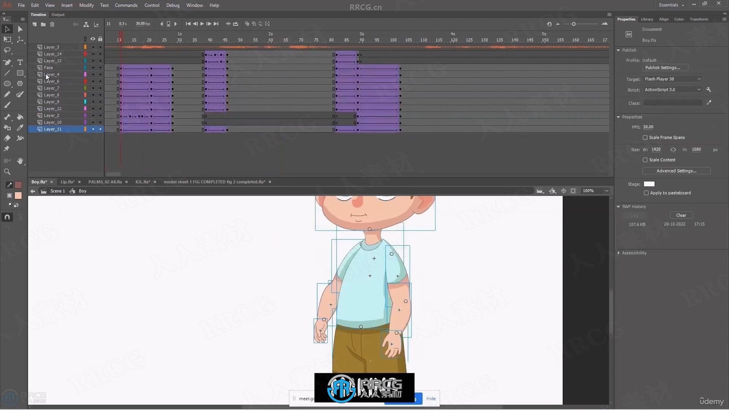Screen dimensions: 729x410
Task: Select the Selection arrow tool
Action: click(7, 29)
